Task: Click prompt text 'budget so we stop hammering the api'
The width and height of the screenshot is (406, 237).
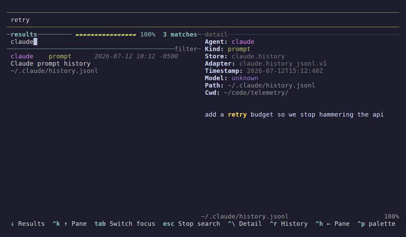Action: pyautogui.click(x=317, y=114)
